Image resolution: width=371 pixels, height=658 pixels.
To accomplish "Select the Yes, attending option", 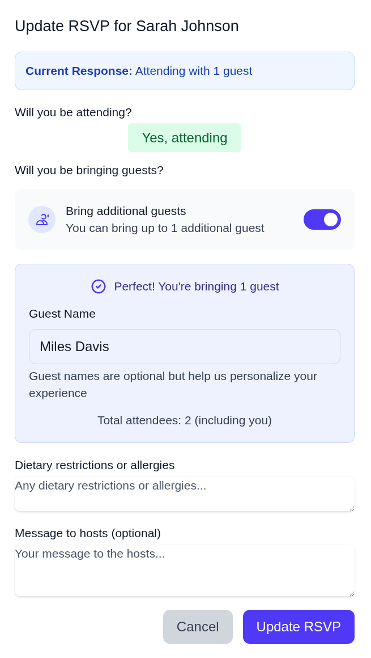I will point(185,137).
